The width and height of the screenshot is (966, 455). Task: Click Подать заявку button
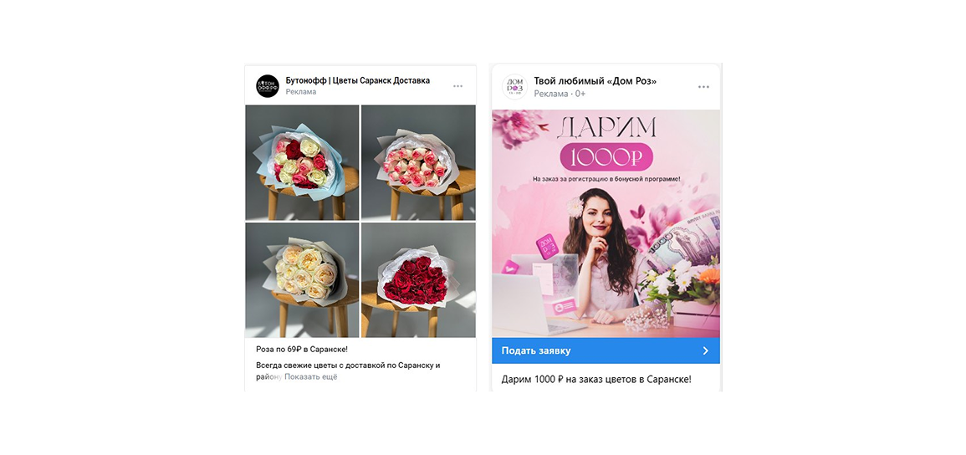[606, 351]
